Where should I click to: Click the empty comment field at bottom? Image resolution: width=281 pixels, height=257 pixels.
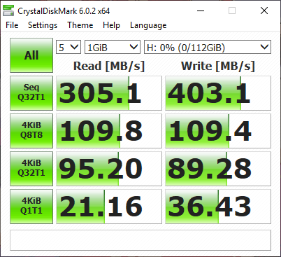pyautogui.click(x=140, y=240)
